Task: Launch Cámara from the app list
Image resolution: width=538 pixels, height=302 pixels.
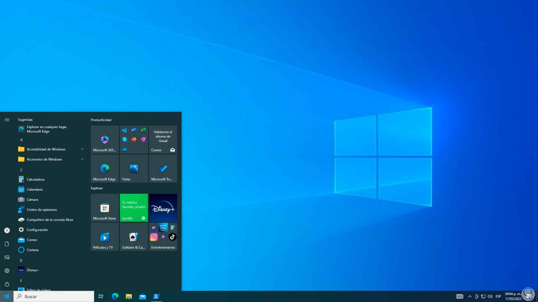Action: [52, 200]
